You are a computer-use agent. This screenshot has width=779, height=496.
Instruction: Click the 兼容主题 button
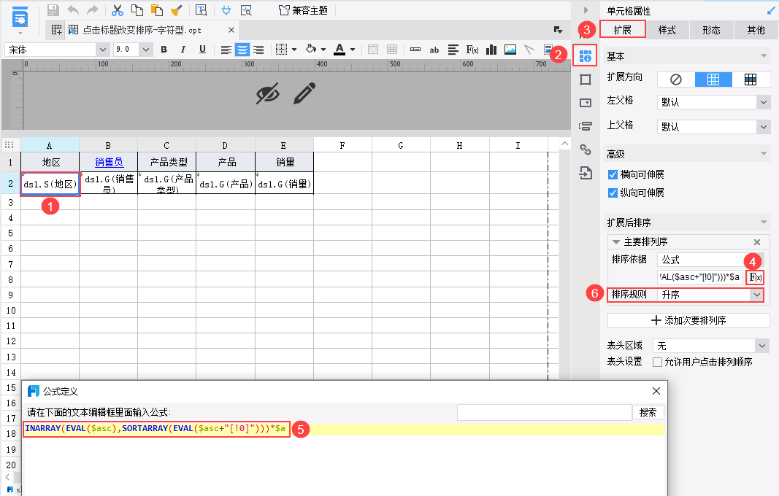(x=303, y=10)
